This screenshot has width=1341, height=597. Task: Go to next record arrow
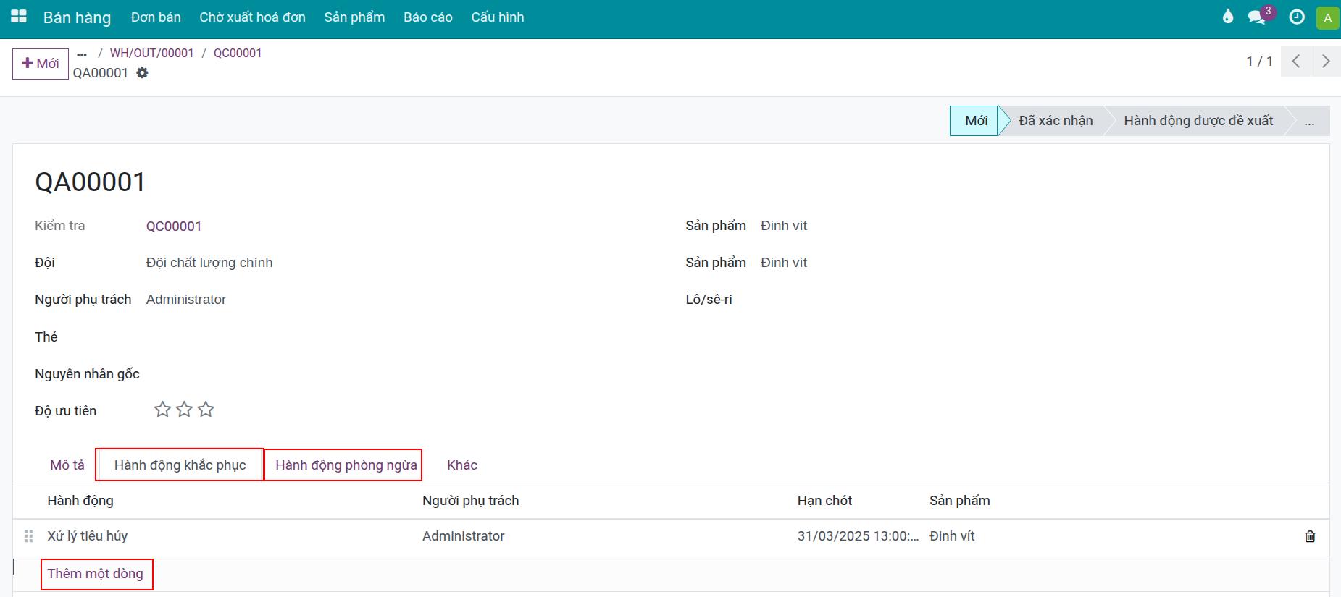[x=1325, y=62]
